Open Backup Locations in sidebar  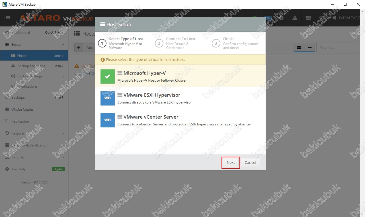tap(34, 66)
